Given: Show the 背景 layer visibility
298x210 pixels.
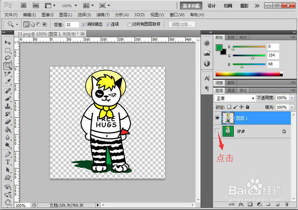Looking at the screenshot, I should tap(217, 131).
